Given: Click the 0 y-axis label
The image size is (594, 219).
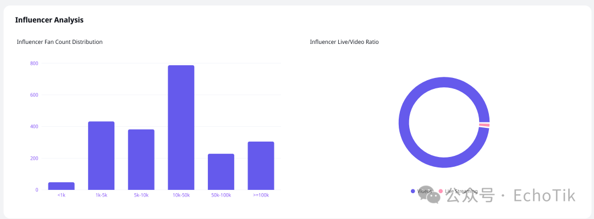Looking at the screenshot, I should [x=37, y=190].
